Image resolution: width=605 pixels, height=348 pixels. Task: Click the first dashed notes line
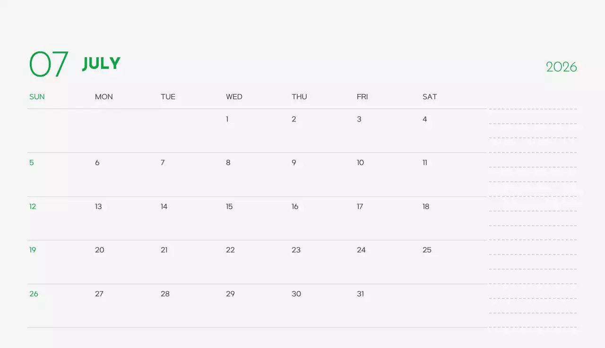(533, 109)
